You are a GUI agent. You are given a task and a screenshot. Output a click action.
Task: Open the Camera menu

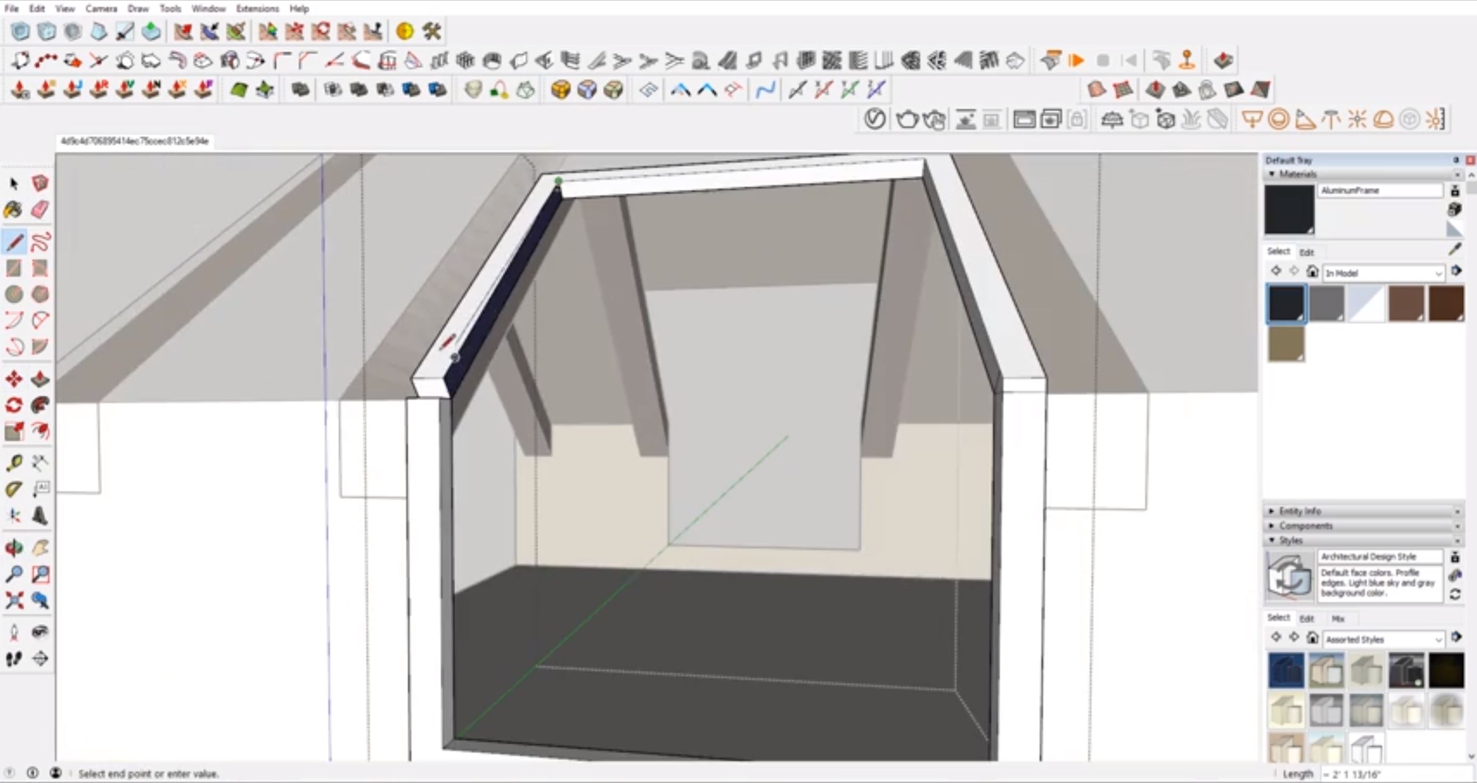(x=102, y=9)
